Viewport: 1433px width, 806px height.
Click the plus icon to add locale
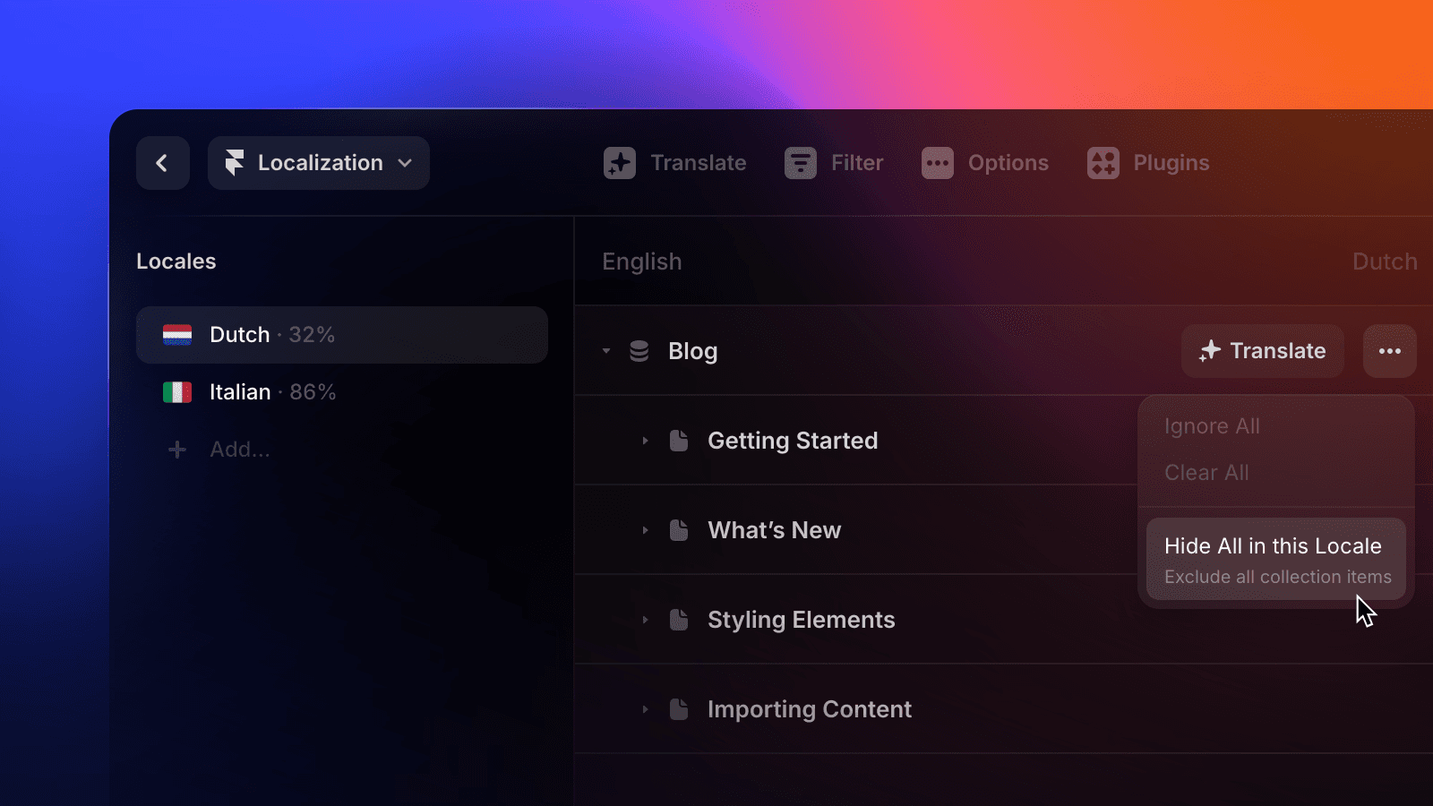click(177, 450)
